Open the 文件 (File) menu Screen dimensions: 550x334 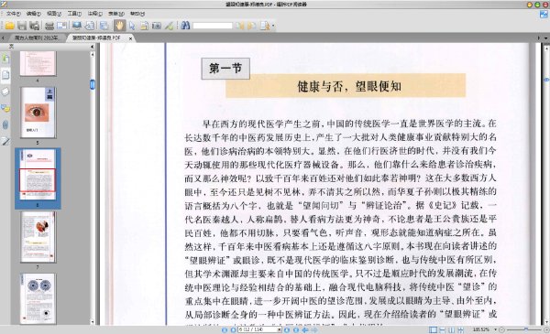[14, 14]
